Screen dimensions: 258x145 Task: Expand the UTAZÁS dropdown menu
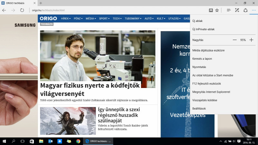(x=174, y=19)
